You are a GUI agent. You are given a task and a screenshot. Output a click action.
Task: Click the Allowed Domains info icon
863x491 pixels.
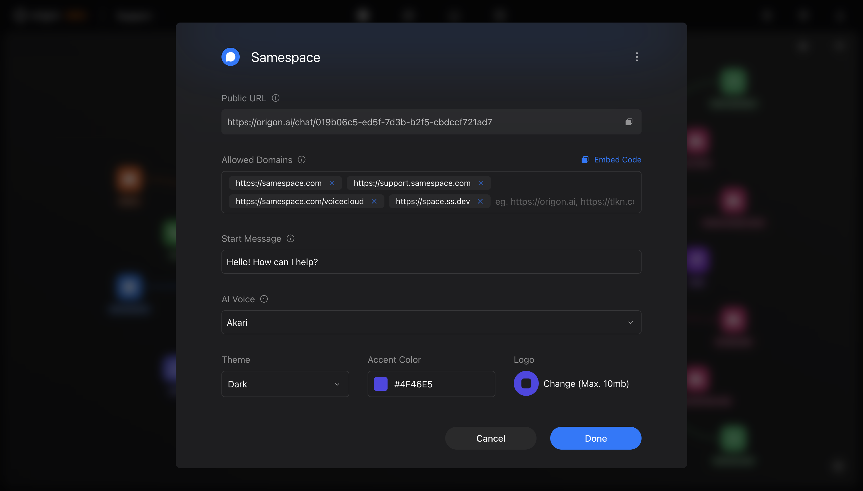coord(302,160)
